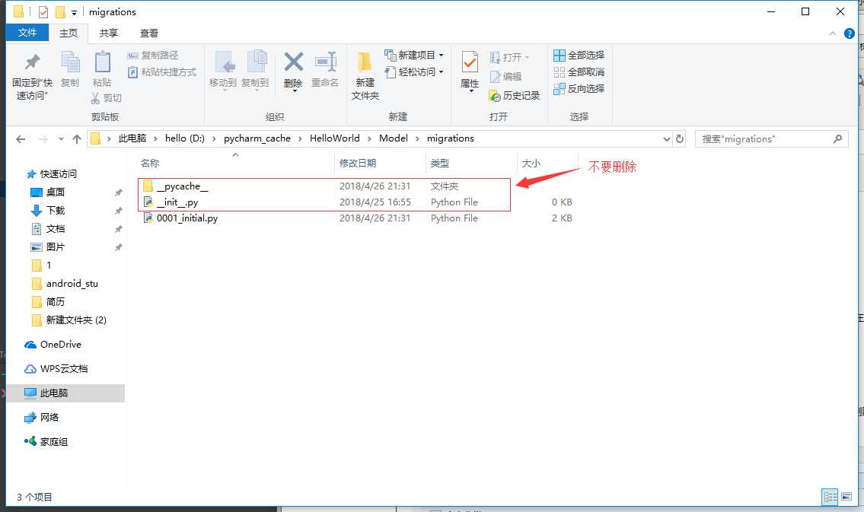Viewport: 864px width, 512px height.
Task: Click Select all (全部选择)
Action: pos(579,55)
